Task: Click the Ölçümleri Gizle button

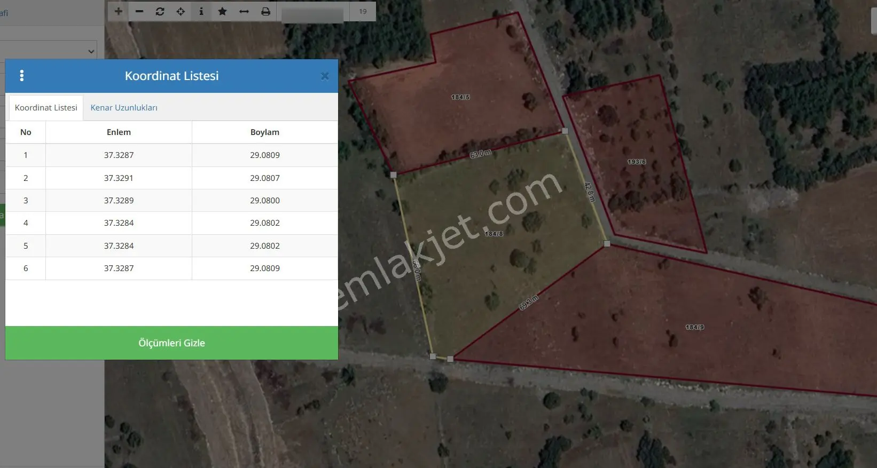Action: click(171, 343)
